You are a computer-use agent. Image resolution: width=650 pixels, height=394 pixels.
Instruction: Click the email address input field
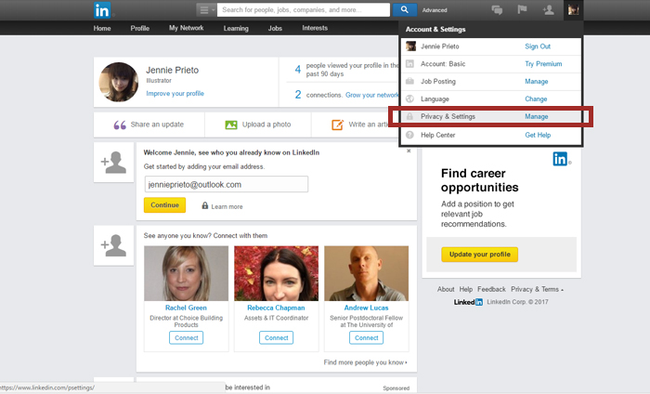click(x=226, y=184)
